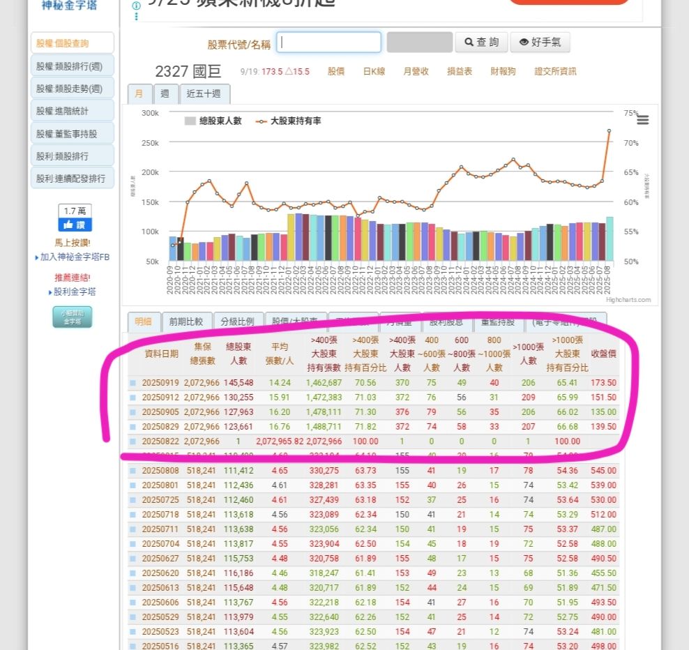Open the 分級比例 tab
Viewport: 689px width, 650px height.
coord(237,322)
